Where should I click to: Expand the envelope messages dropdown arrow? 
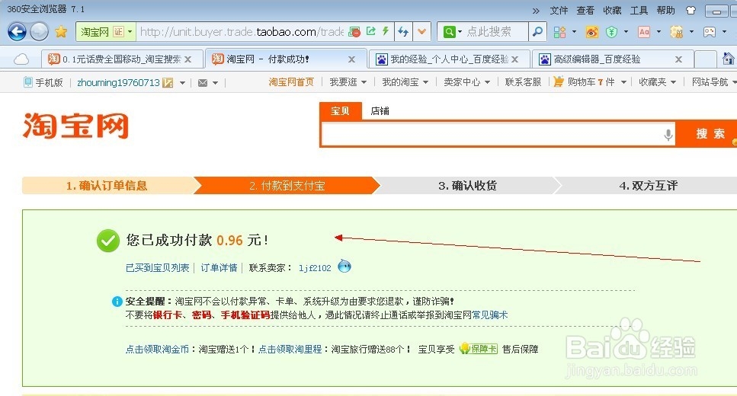[x=215, y=83]
